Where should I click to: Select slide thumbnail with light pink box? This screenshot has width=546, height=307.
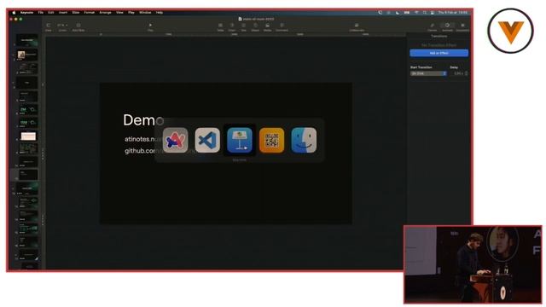pyautogui.click(x=28, y=136)
